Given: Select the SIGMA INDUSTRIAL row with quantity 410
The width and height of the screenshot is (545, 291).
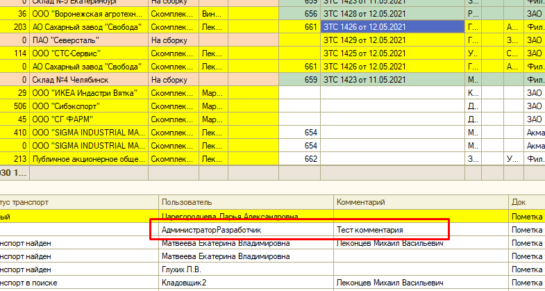Looking at the screenshot, I should (x=89, y=133).
